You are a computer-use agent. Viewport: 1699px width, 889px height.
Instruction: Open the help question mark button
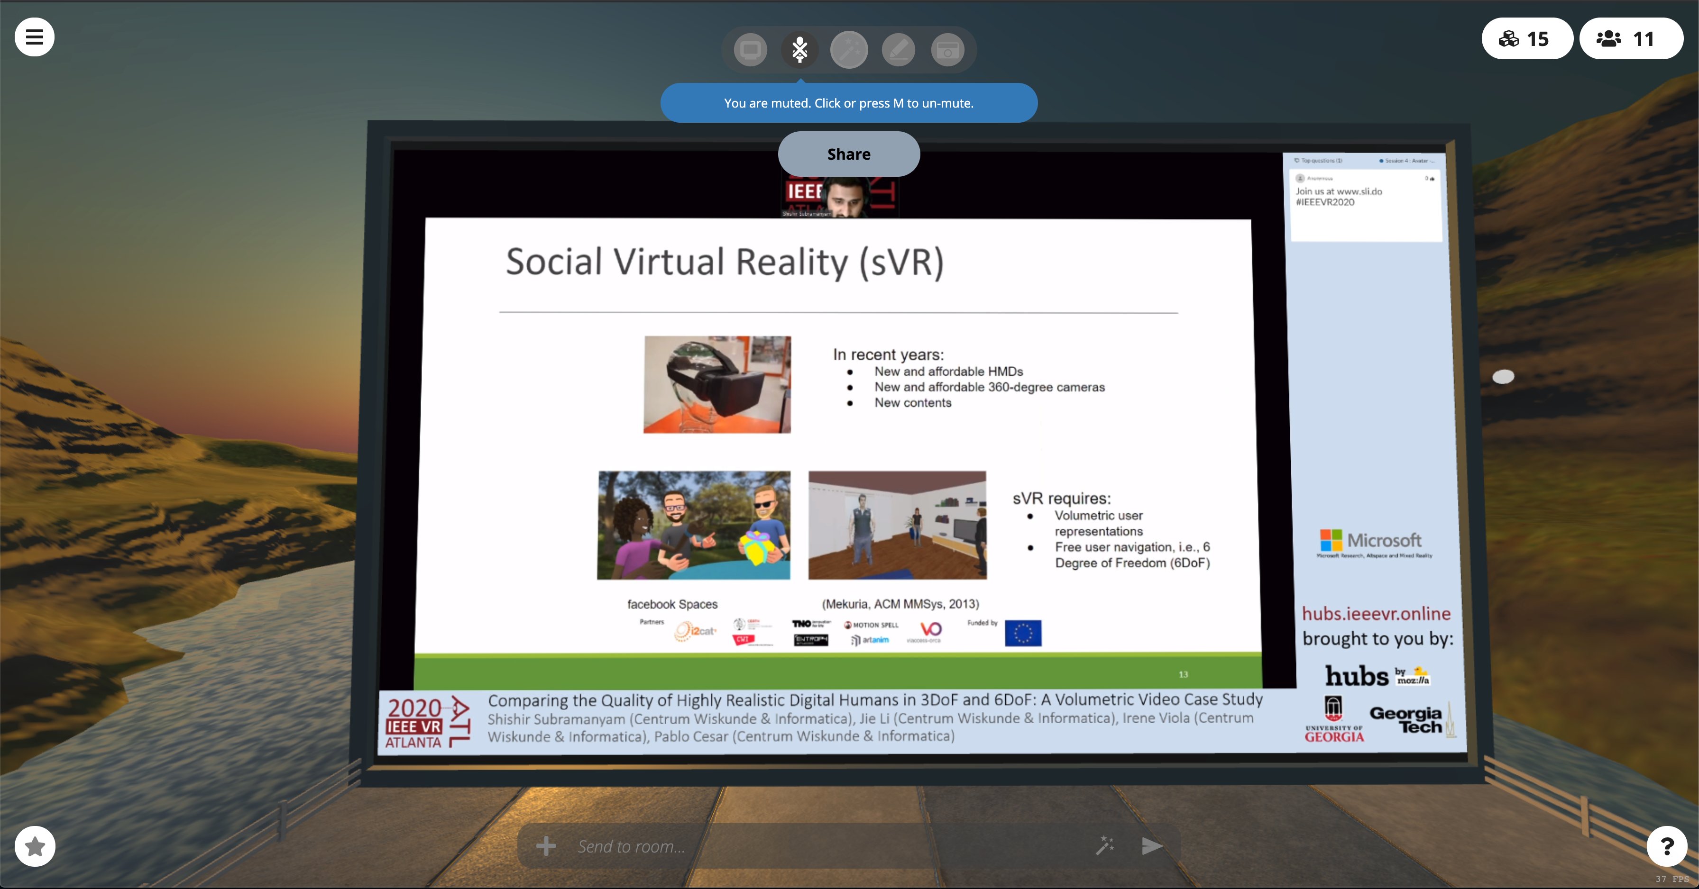pos(1667,845)
